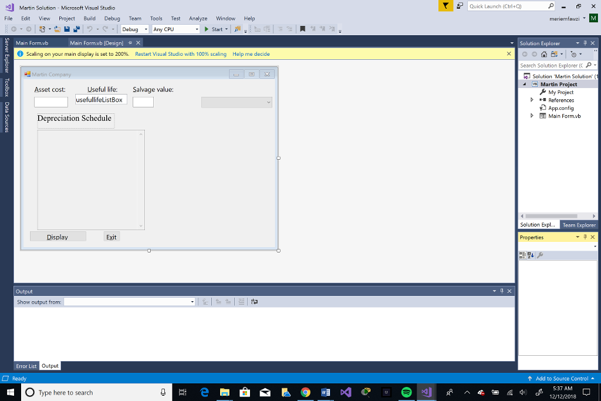Viewport: 601px width, 401px height.
Task: Switch to the Team Explorer tab
Action: click(x=579, y=224)
